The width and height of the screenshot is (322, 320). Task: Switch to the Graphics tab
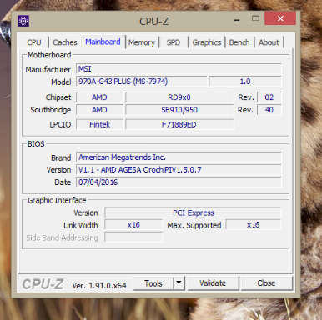[207, 42]
